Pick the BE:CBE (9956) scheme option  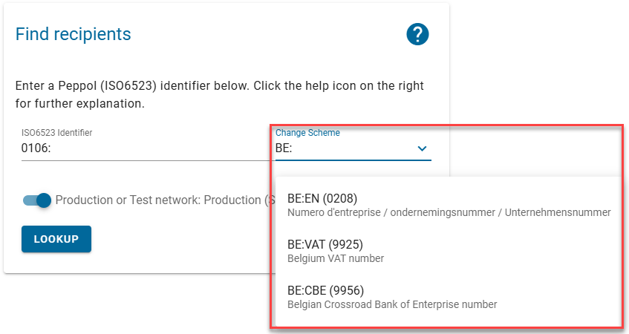point(325,290)
